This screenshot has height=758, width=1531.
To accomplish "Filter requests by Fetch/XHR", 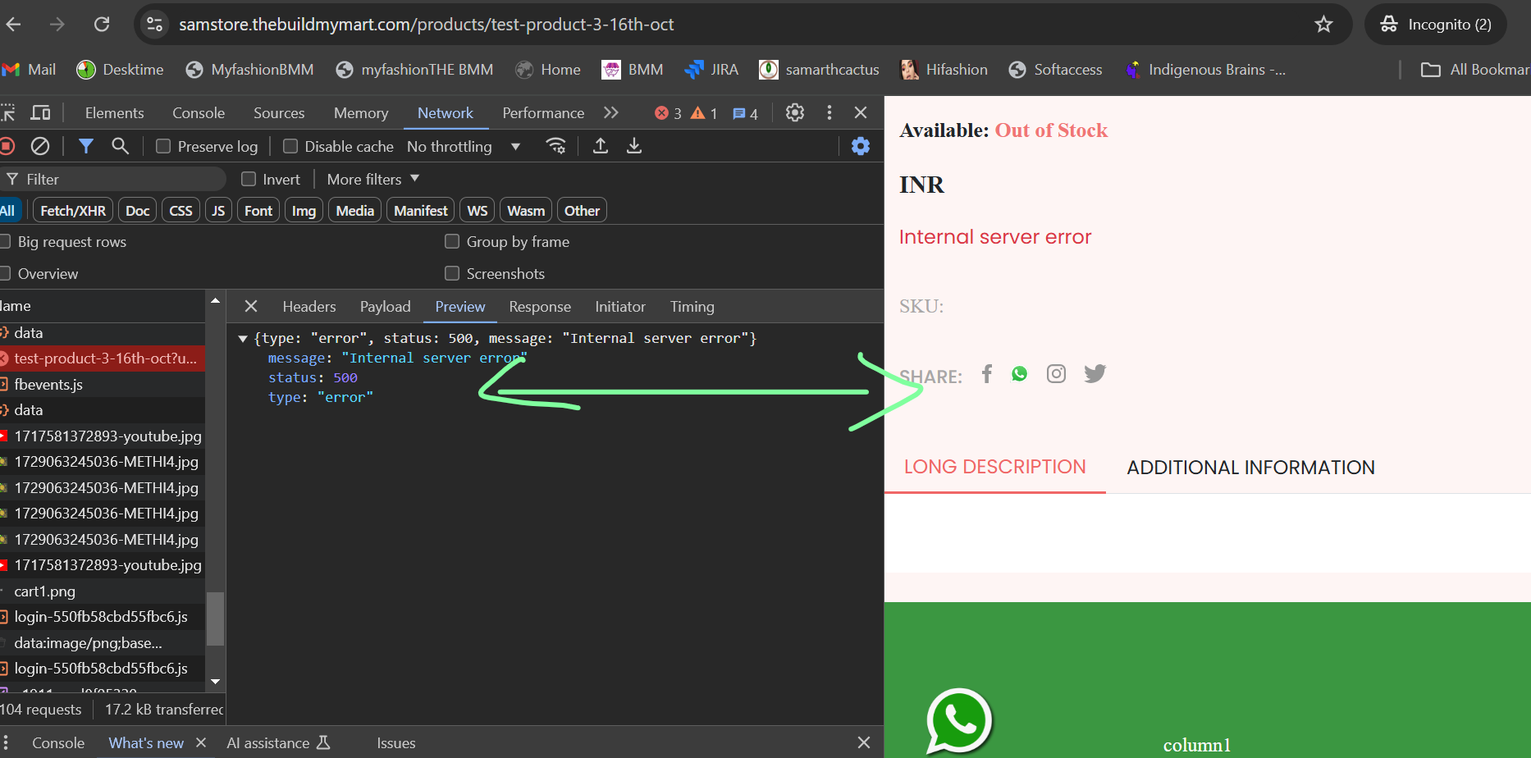I will click(73, 211).
